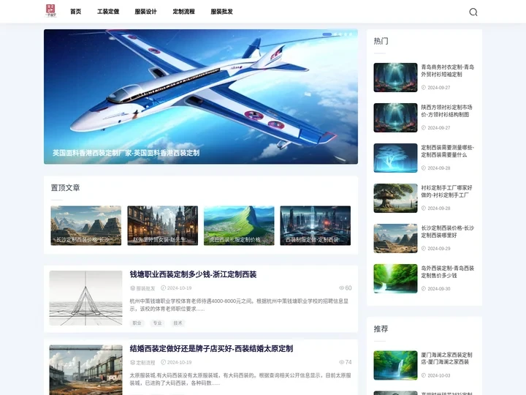
Task: Open the 工装定做 navigation item
Action: coord(108,12)
